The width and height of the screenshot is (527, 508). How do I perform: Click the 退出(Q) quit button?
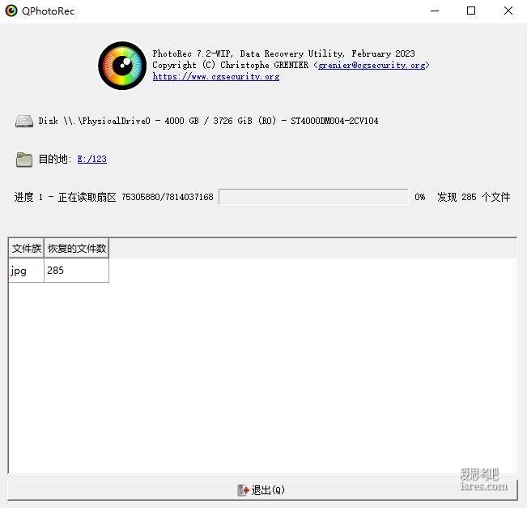tap(262, 490)
